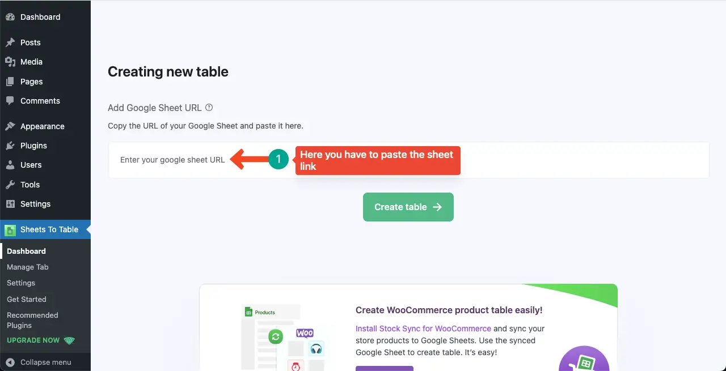Click the Appearance paintbrush icon
The image size is (726, 371).
pyautogui.click(x=10, y=126)
